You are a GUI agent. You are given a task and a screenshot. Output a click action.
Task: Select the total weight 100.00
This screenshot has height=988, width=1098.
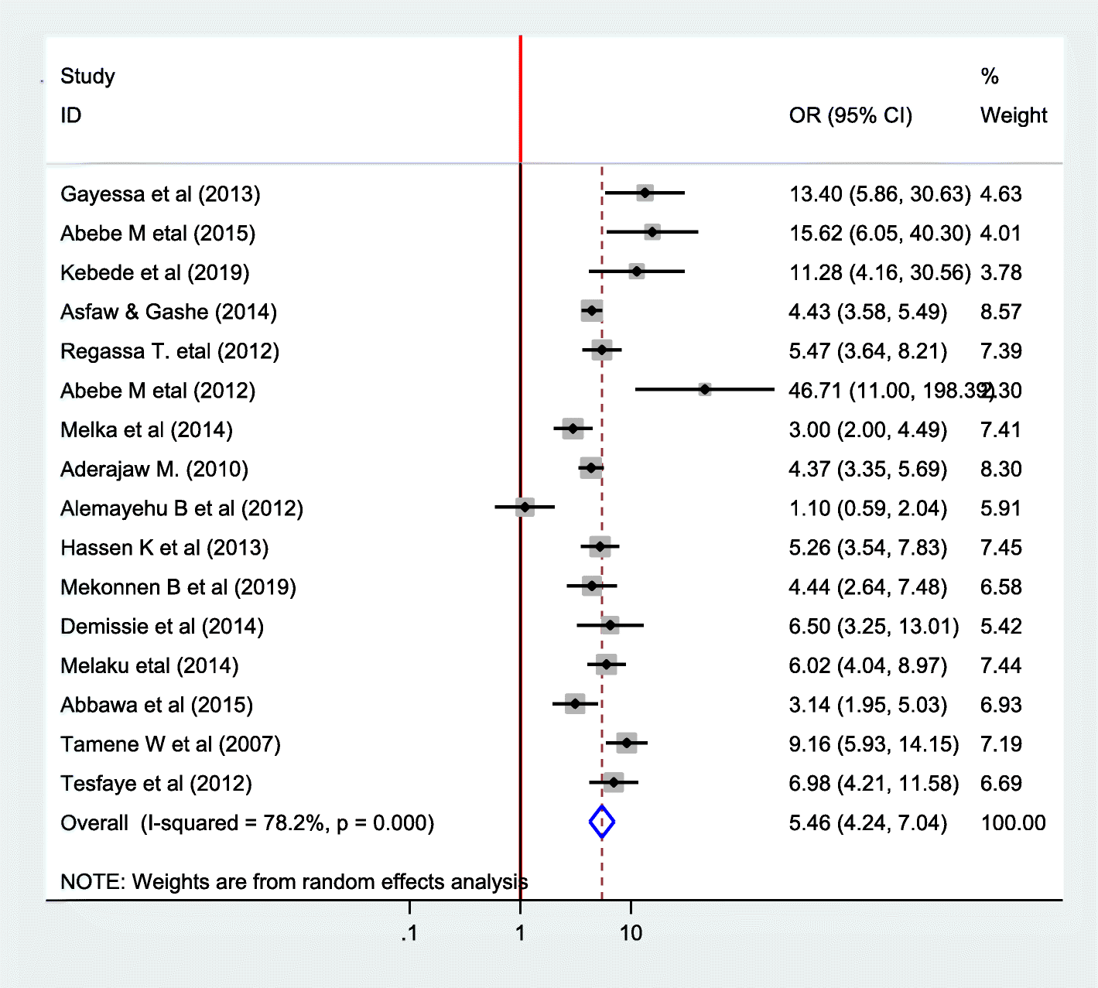pos(1014,822)
